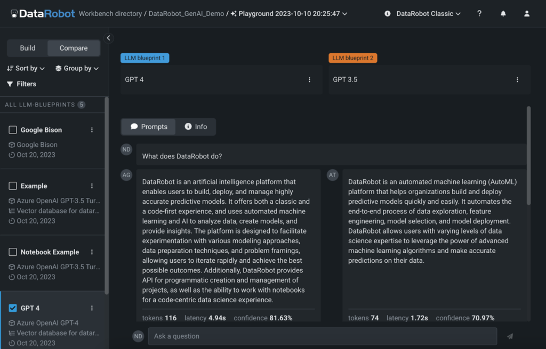
Task: Click the cube icon in the Google Bison card
Action: click(12, 145)
